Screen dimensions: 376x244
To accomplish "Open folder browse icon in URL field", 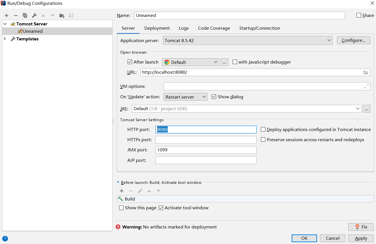I will tap(366, 73).
